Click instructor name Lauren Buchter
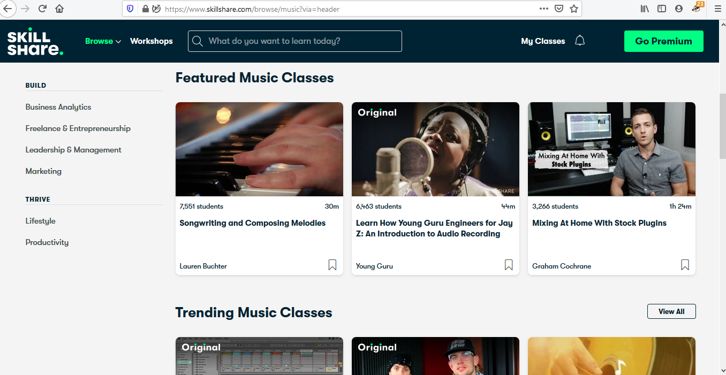Viewport: 726px width, 375px height. [x=203, y=266]
